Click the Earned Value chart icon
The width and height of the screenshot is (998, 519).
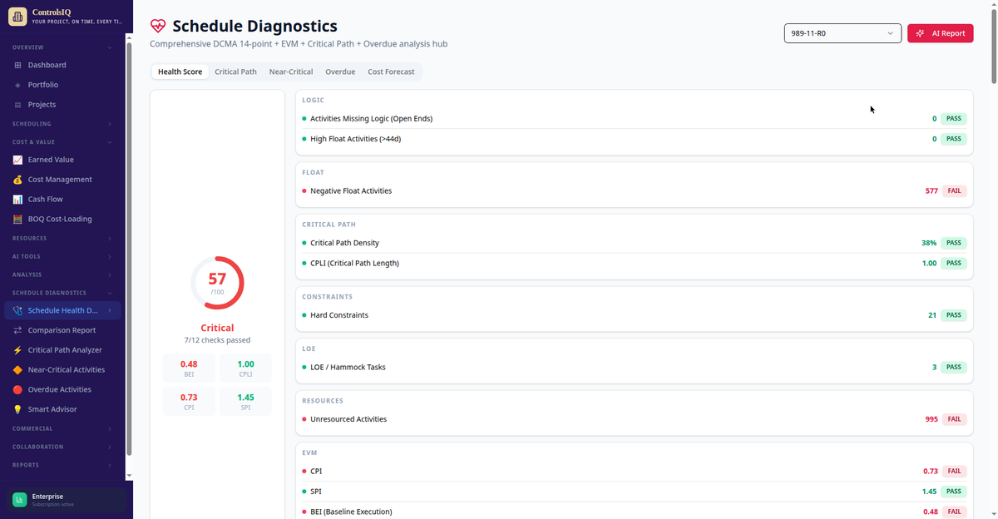(17, 160)
